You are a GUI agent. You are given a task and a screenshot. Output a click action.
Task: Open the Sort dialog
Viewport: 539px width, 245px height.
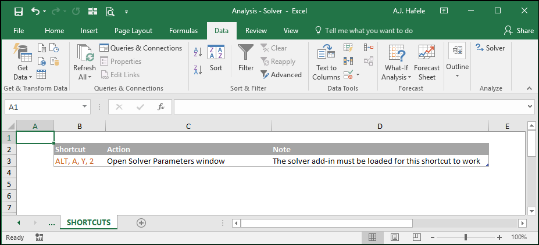pos(216,58)
